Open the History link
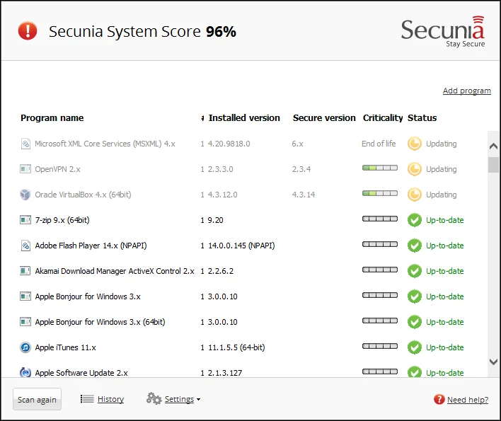 pos(110,399)
